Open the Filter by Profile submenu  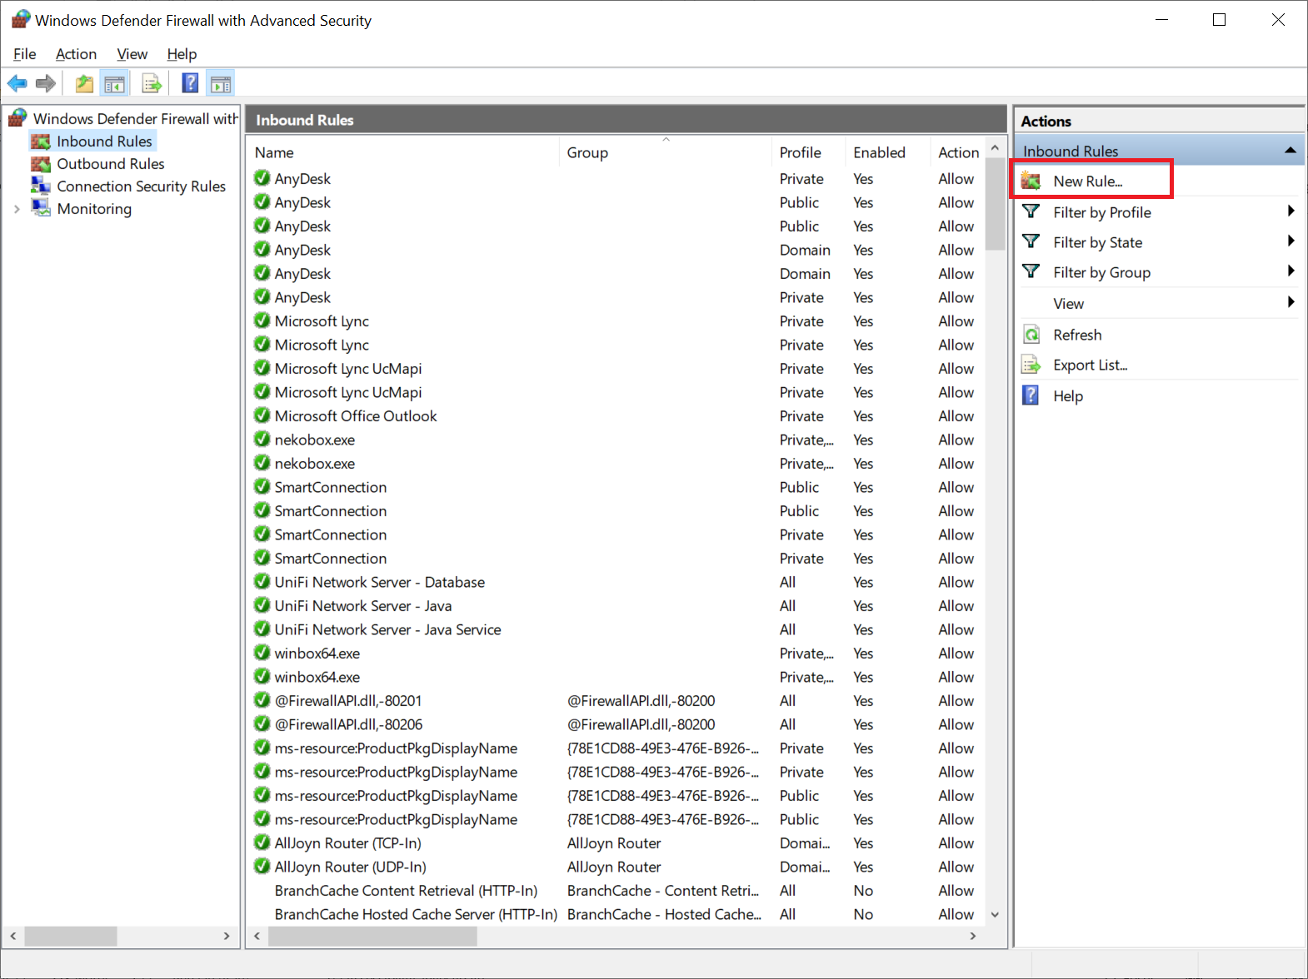click(x=1290, y=211)
